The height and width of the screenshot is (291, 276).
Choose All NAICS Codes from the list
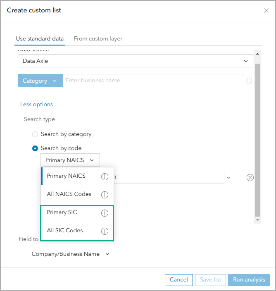click(77, 194)
